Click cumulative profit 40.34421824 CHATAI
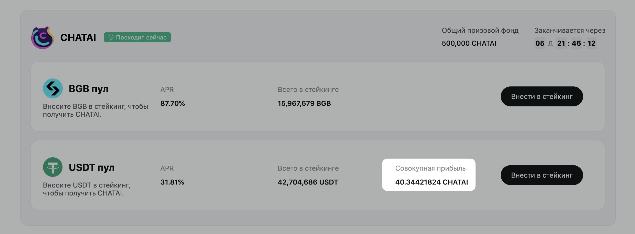This screenshot has width=635, height=234. 432,182
